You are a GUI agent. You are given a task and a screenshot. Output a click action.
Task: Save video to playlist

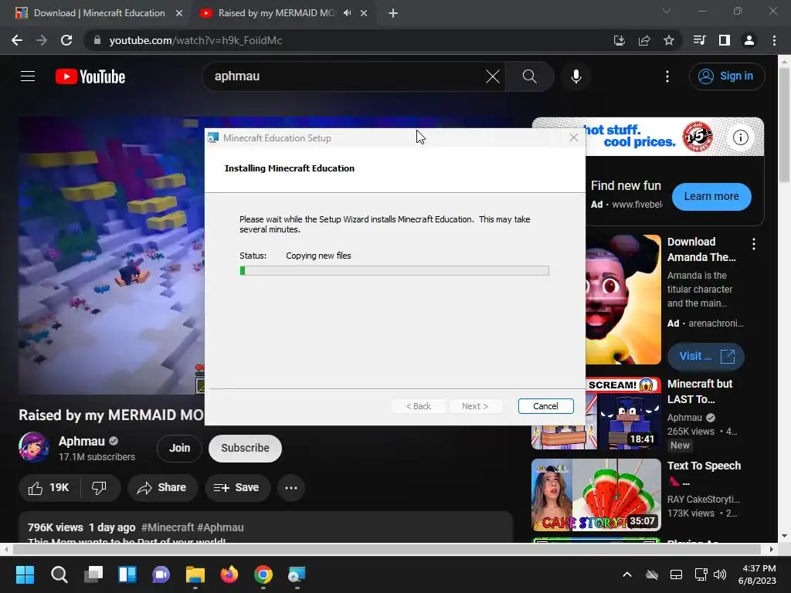click(236, 488)
